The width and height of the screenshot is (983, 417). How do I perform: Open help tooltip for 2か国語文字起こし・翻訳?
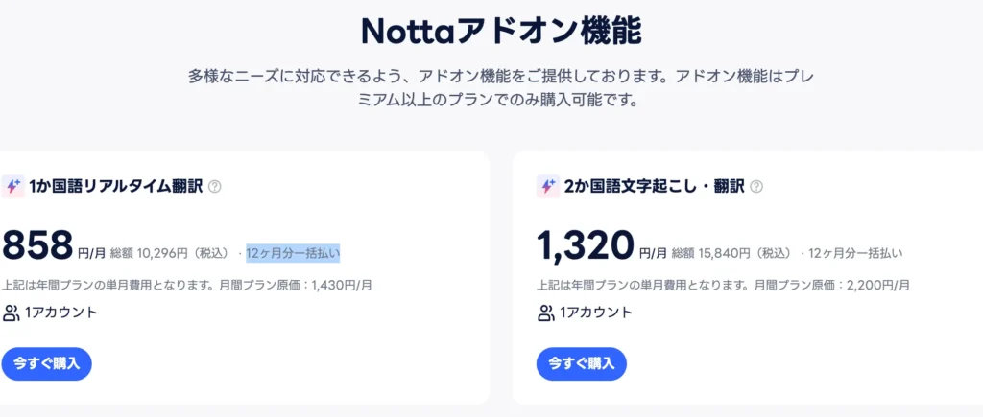click(756, 187)
